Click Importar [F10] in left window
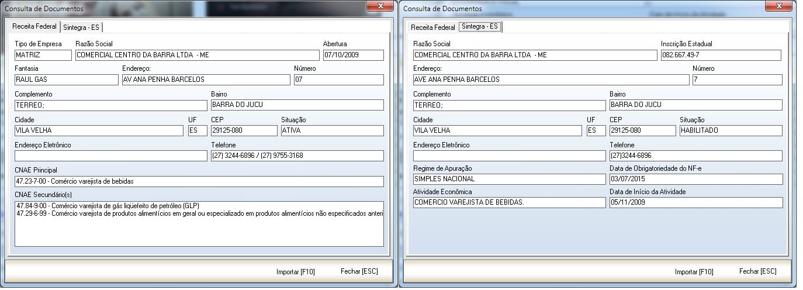 point(296,271)
